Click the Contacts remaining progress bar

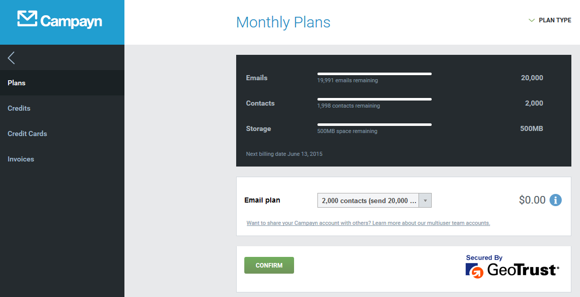pyautogui.click(x=374, y=100)
